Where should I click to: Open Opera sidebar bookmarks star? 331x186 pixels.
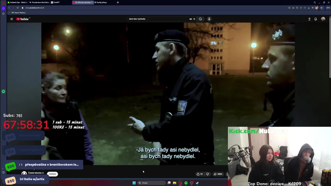pos(3,14)
